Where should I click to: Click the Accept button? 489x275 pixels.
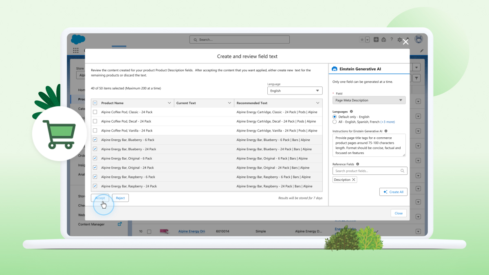tap(100, 198)
